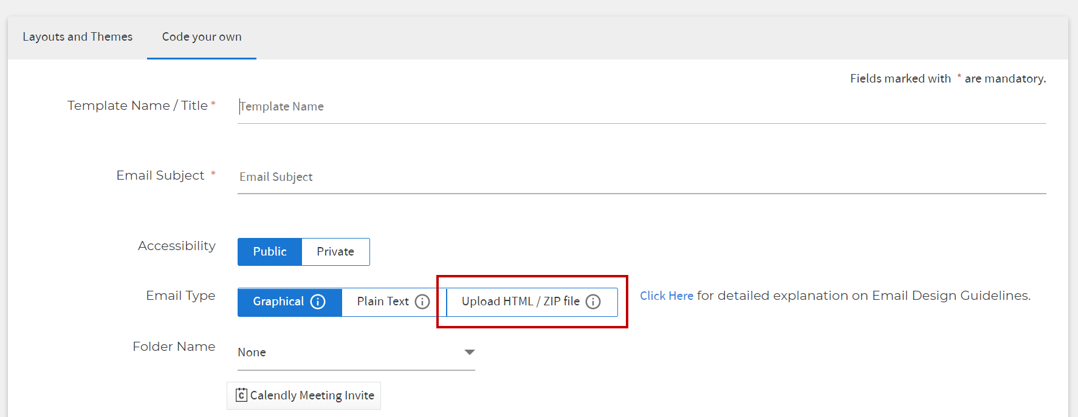Click the Folder Name dropdown arrow
Screen dimensions: 1078x417
click(469, 352)
